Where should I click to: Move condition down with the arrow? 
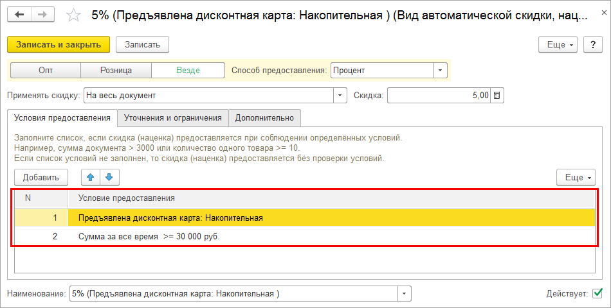tap(109, 177)
